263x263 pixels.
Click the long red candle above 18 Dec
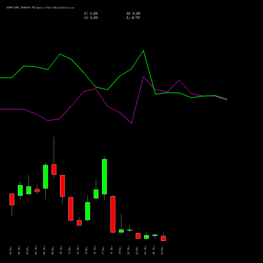[x=113, y=214]
